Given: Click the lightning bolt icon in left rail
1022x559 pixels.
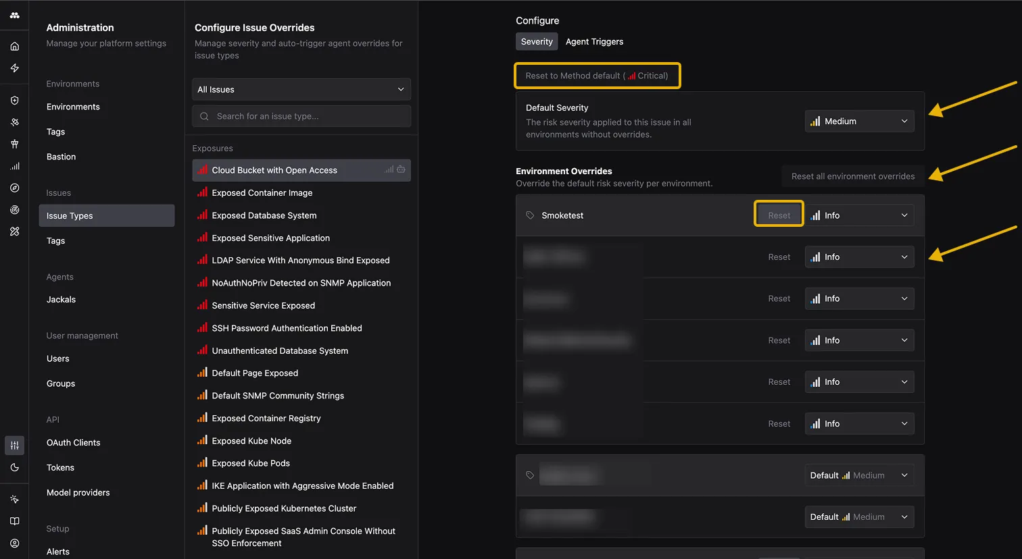Looking at the screenshot, I should [x=14, y=68].
